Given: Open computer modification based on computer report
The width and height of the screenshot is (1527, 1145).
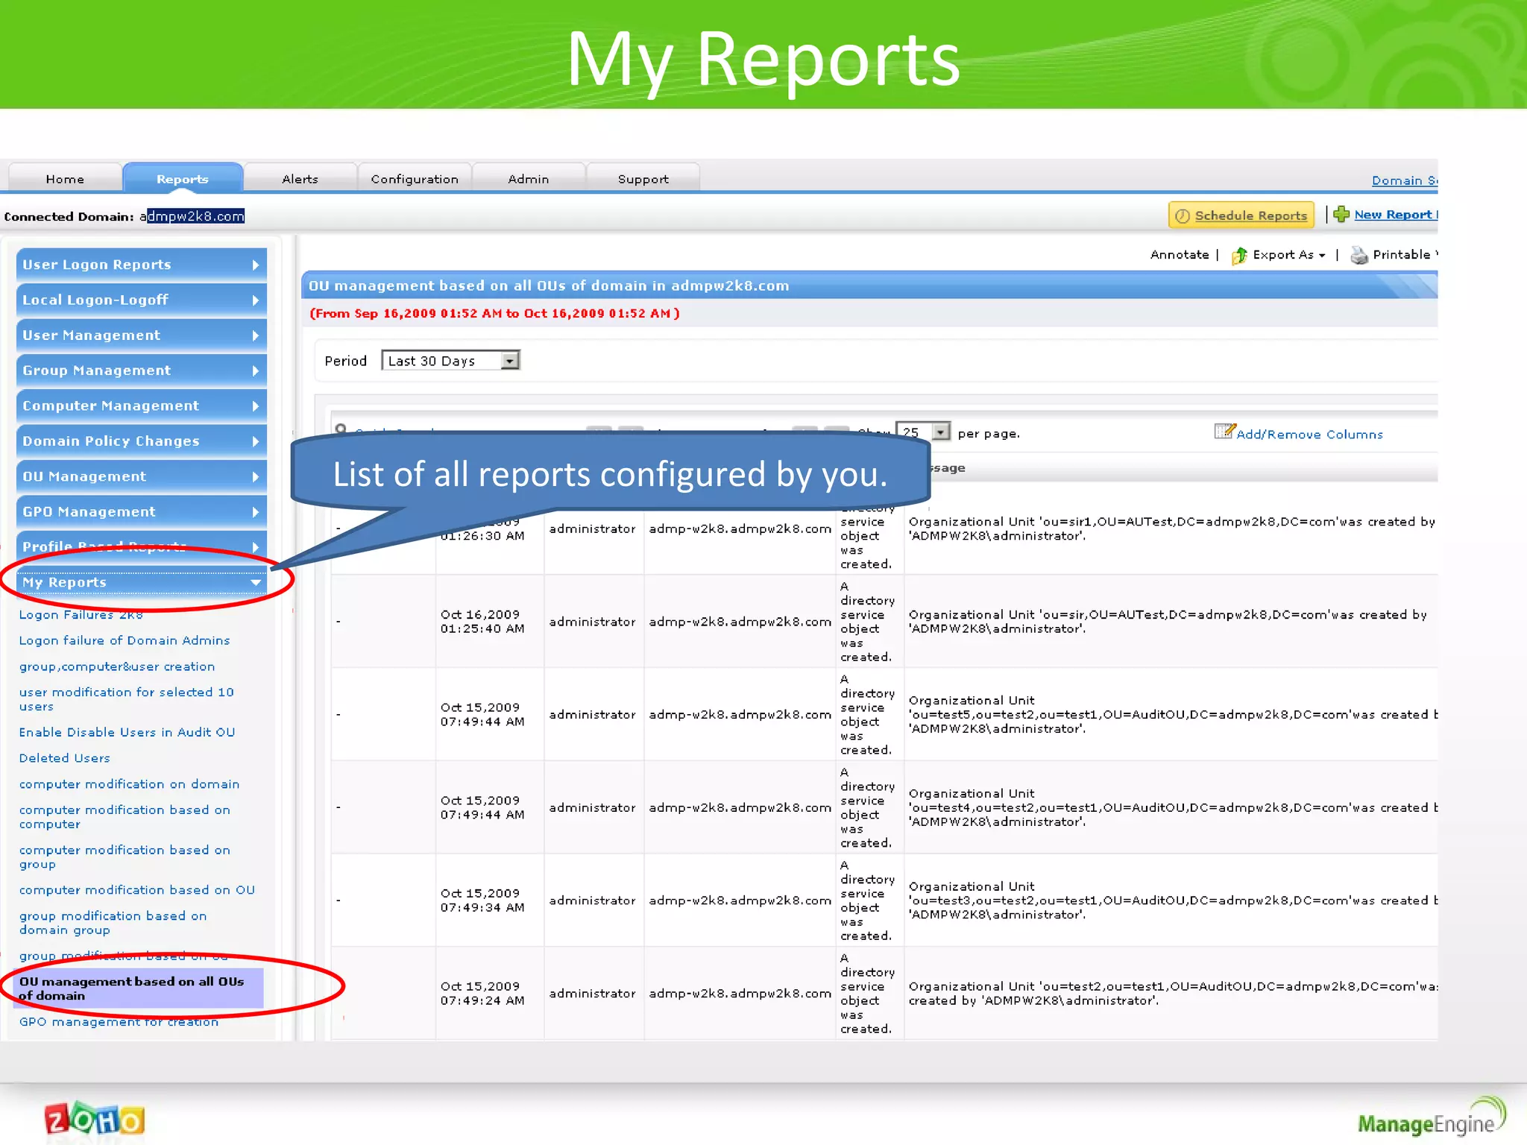Looking at the screenshot, I should coord(125,817).
